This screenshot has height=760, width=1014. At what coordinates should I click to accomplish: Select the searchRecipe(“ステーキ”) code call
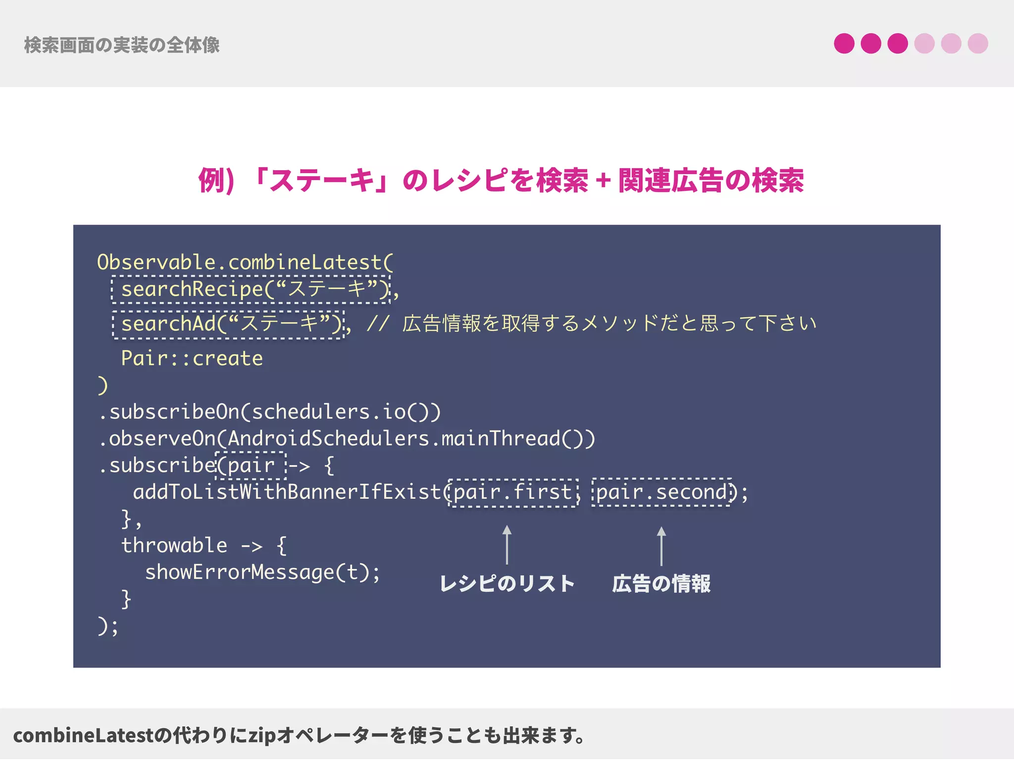click(251, 289)
